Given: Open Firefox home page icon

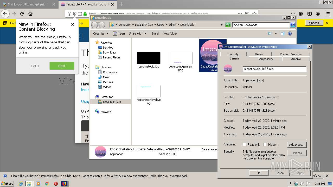Looking at the screenshot, I should [x=30, y=14].
